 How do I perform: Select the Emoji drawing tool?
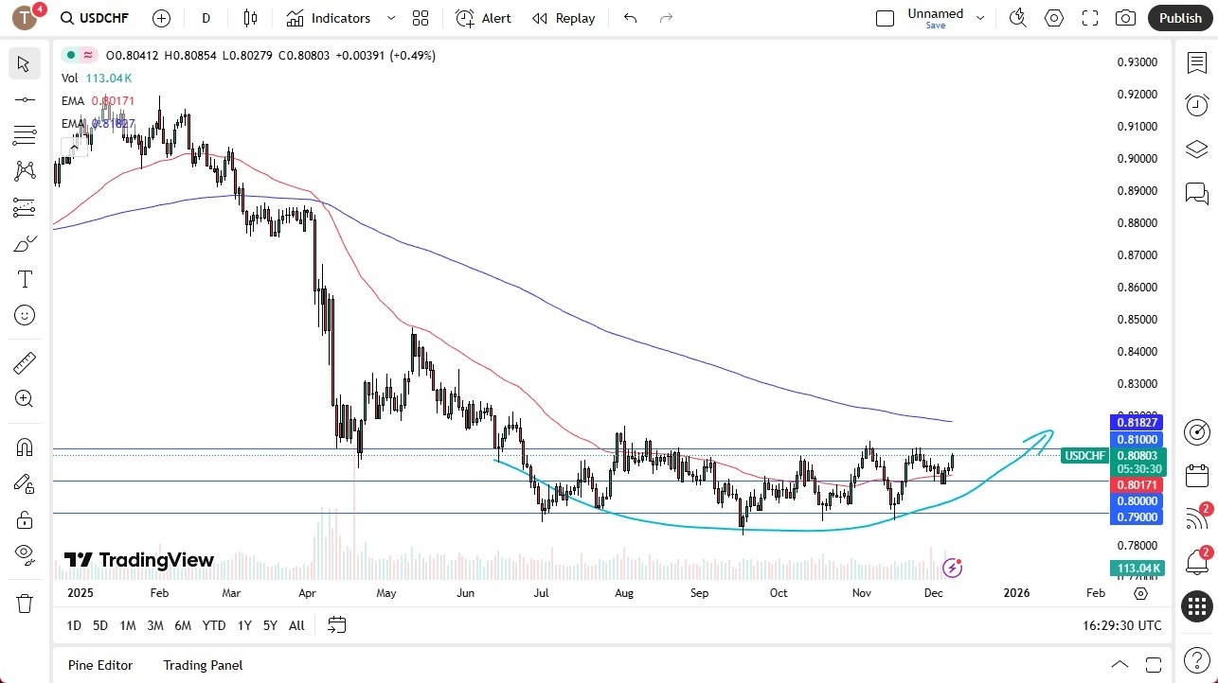(24, 315)
